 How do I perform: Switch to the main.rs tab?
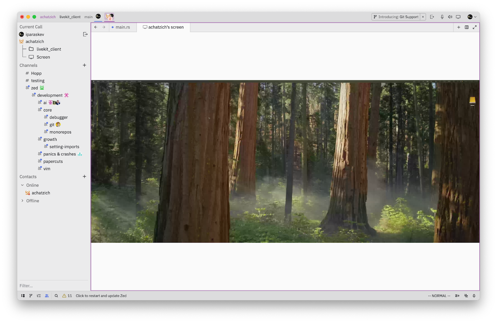[x=123, y=27]
